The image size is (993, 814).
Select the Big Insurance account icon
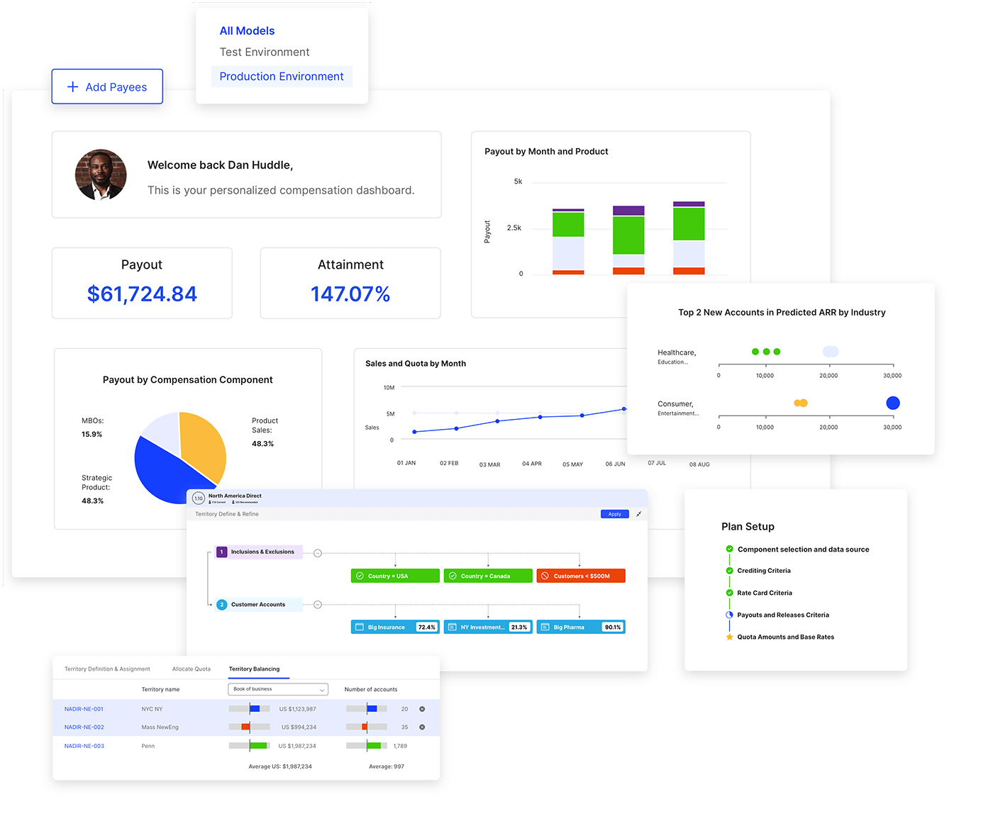359,626
